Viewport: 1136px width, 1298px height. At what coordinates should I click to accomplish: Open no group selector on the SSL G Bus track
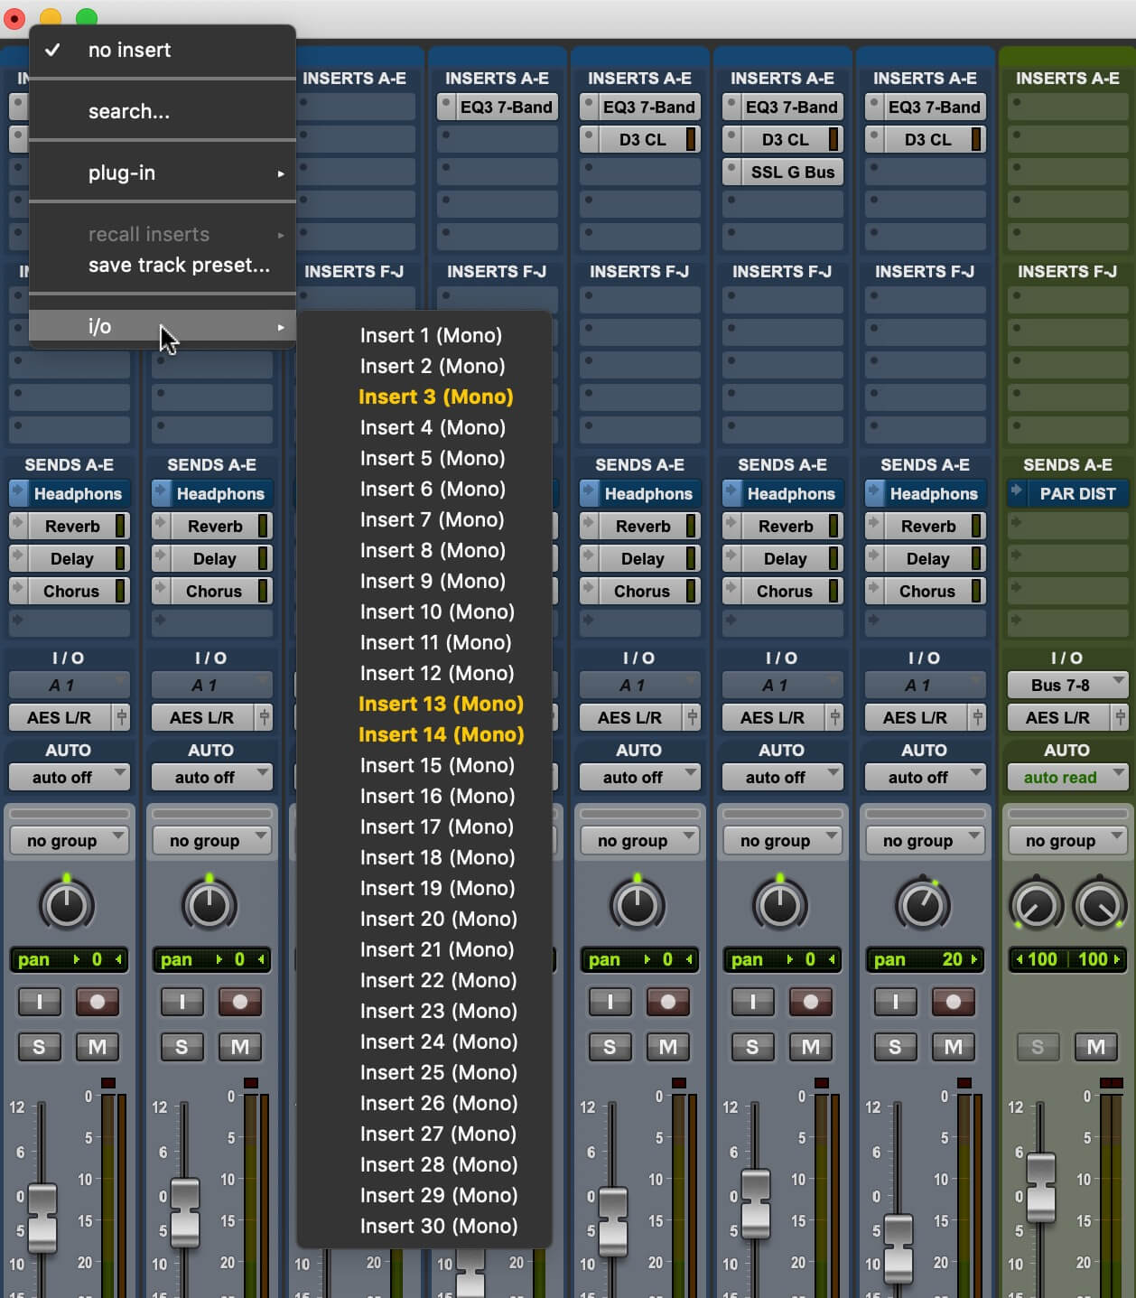pos(782,840)
